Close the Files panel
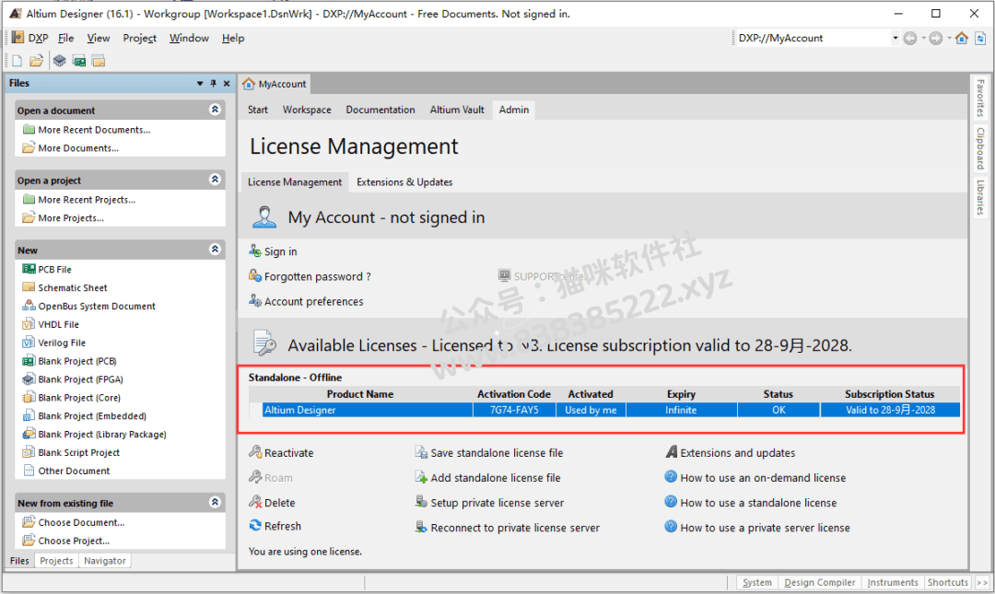The width and height of the screenshot is (995, 594). coord(227,83)
